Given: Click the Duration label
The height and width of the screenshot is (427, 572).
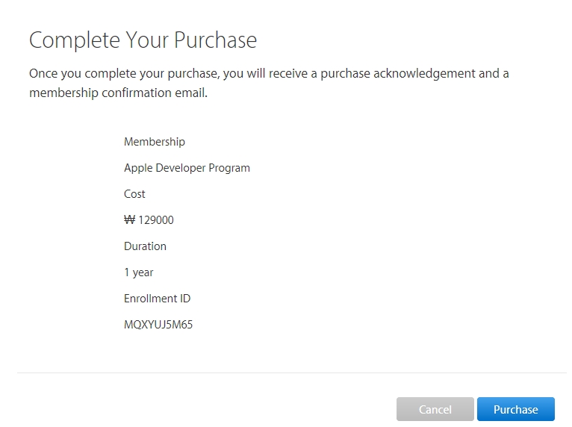Looking at the screenshot, I should pos(145,246).
